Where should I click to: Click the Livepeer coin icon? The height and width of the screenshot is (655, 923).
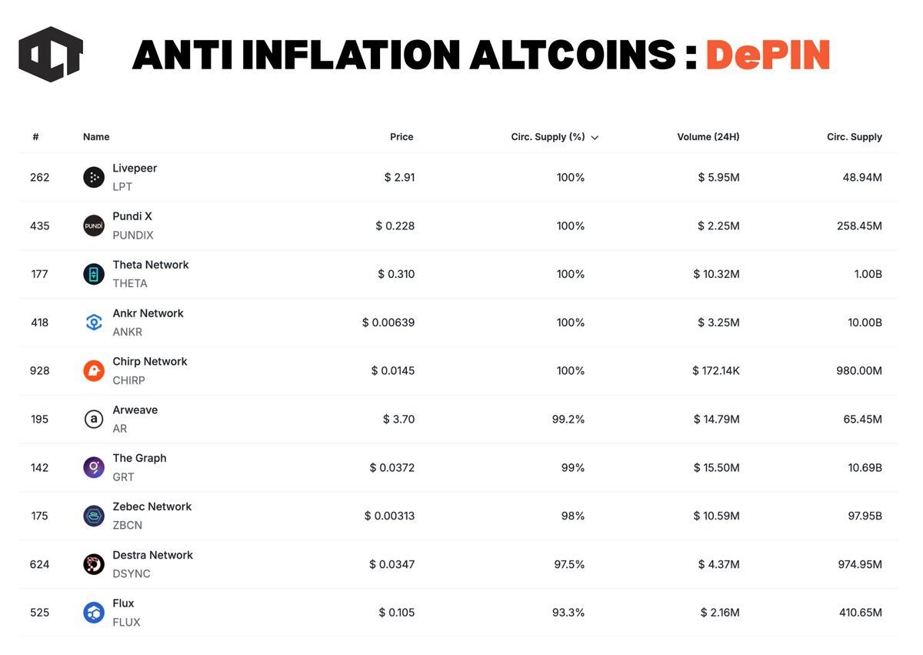(x=94, y=178)
